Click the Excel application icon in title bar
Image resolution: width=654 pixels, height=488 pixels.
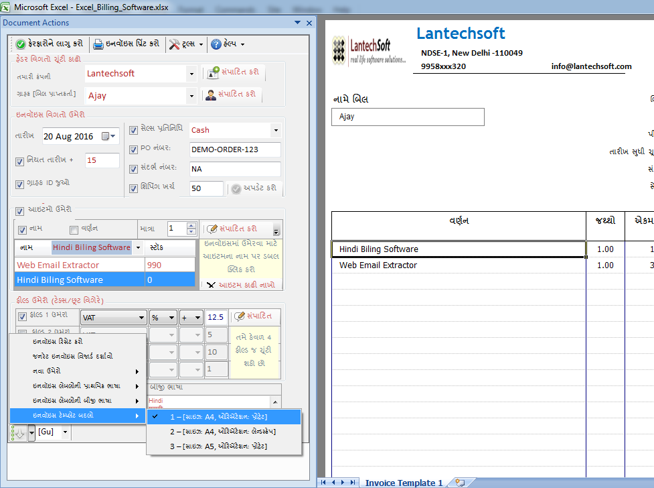click(x=5, y=7)
